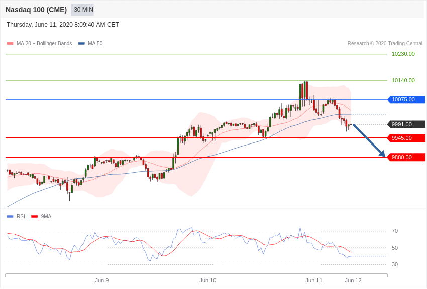Click the pink MA 20 legend swatch

(10, 44)
